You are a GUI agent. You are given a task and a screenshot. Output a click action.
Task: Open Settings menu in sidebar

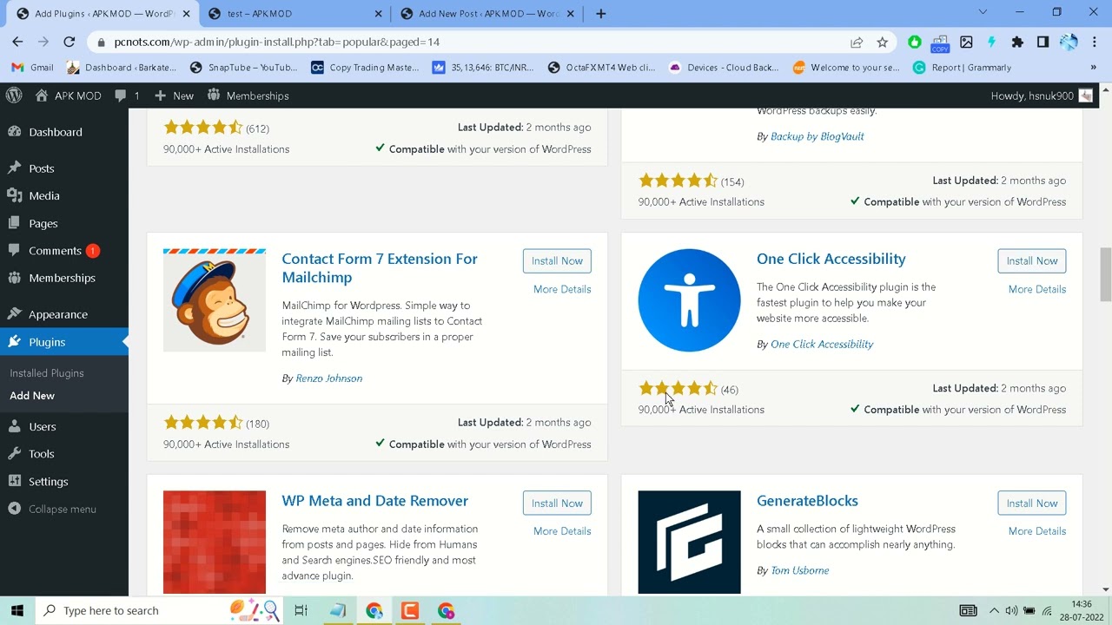tap(49, 482)
